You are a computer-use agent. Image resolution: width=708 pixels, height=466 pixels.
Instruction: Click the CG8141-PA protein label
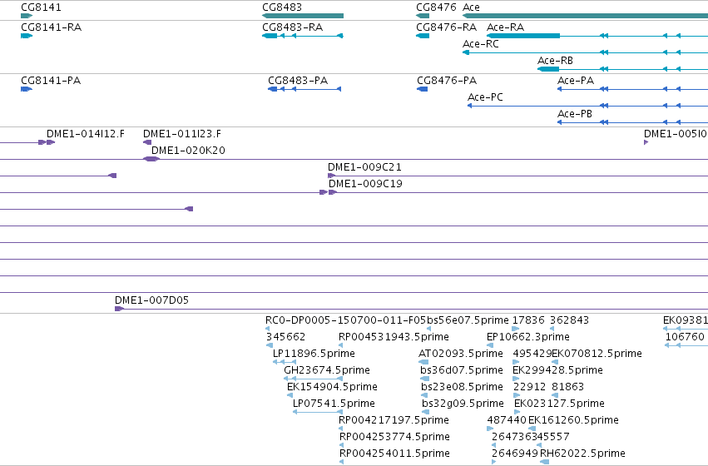point(51,81)
